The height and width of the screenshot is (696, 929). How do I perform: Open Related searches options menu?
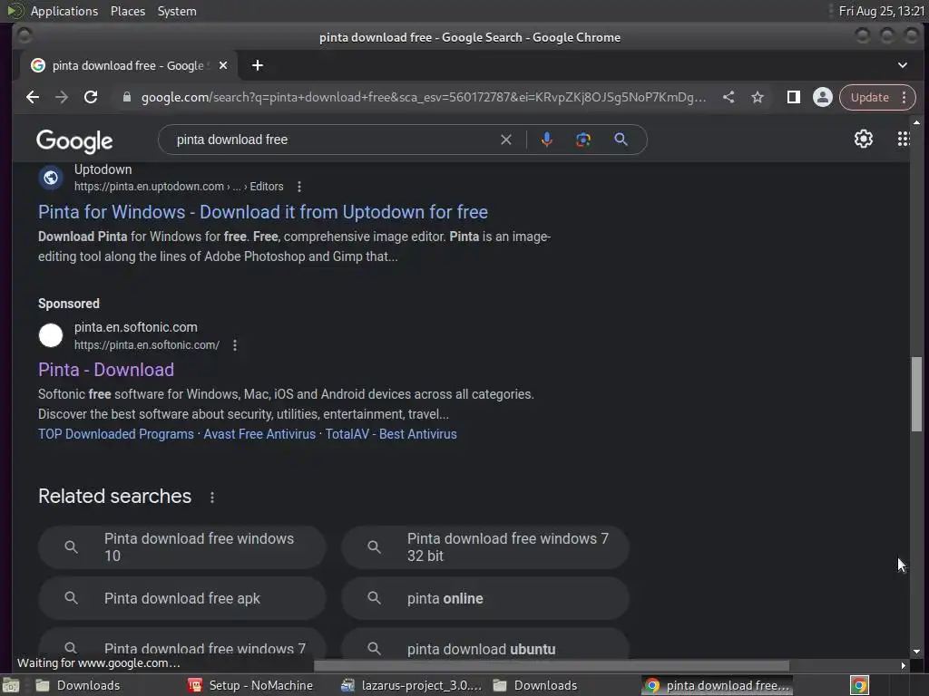tap(212, 498)
